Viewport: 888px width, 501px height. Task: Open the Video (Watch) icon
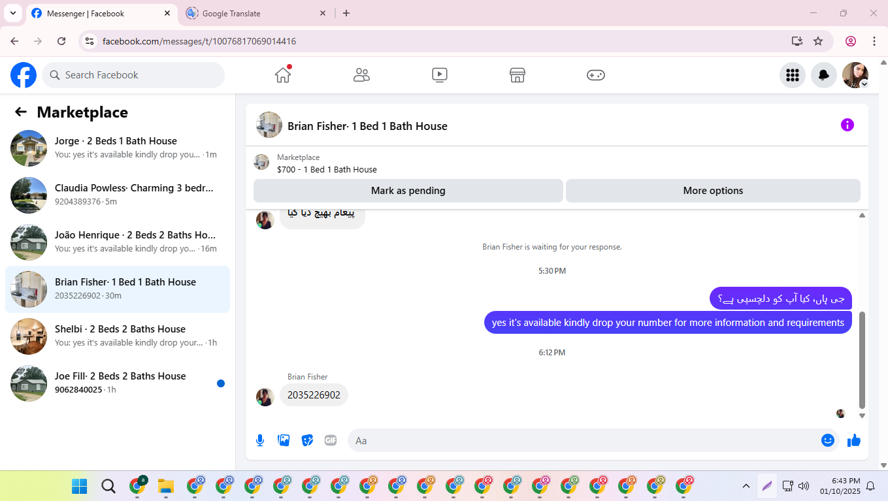point(440,75)
